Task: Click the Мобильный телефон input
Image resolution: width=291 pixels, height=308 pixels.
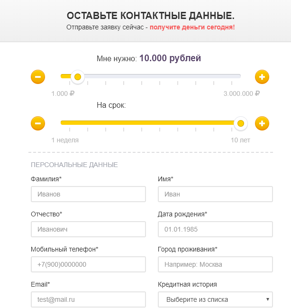Action: 88,264
